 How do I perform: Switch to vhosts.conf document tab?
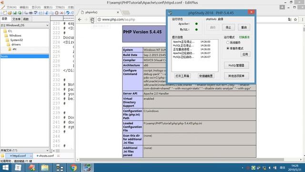click(46, 156)
